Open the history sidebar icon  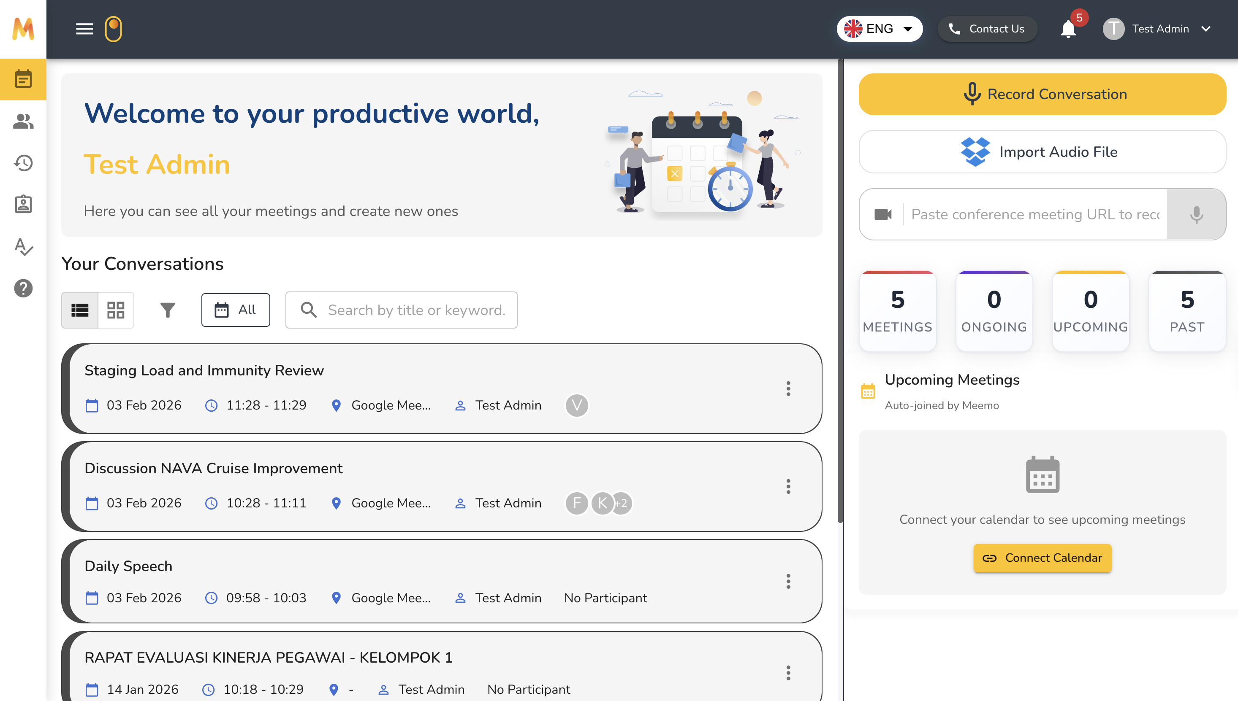23,163
